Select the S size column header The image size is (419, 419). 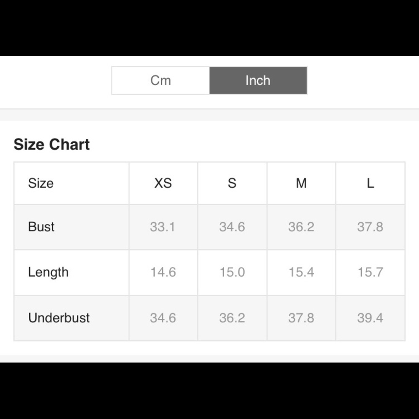click(x=232, y=184)
